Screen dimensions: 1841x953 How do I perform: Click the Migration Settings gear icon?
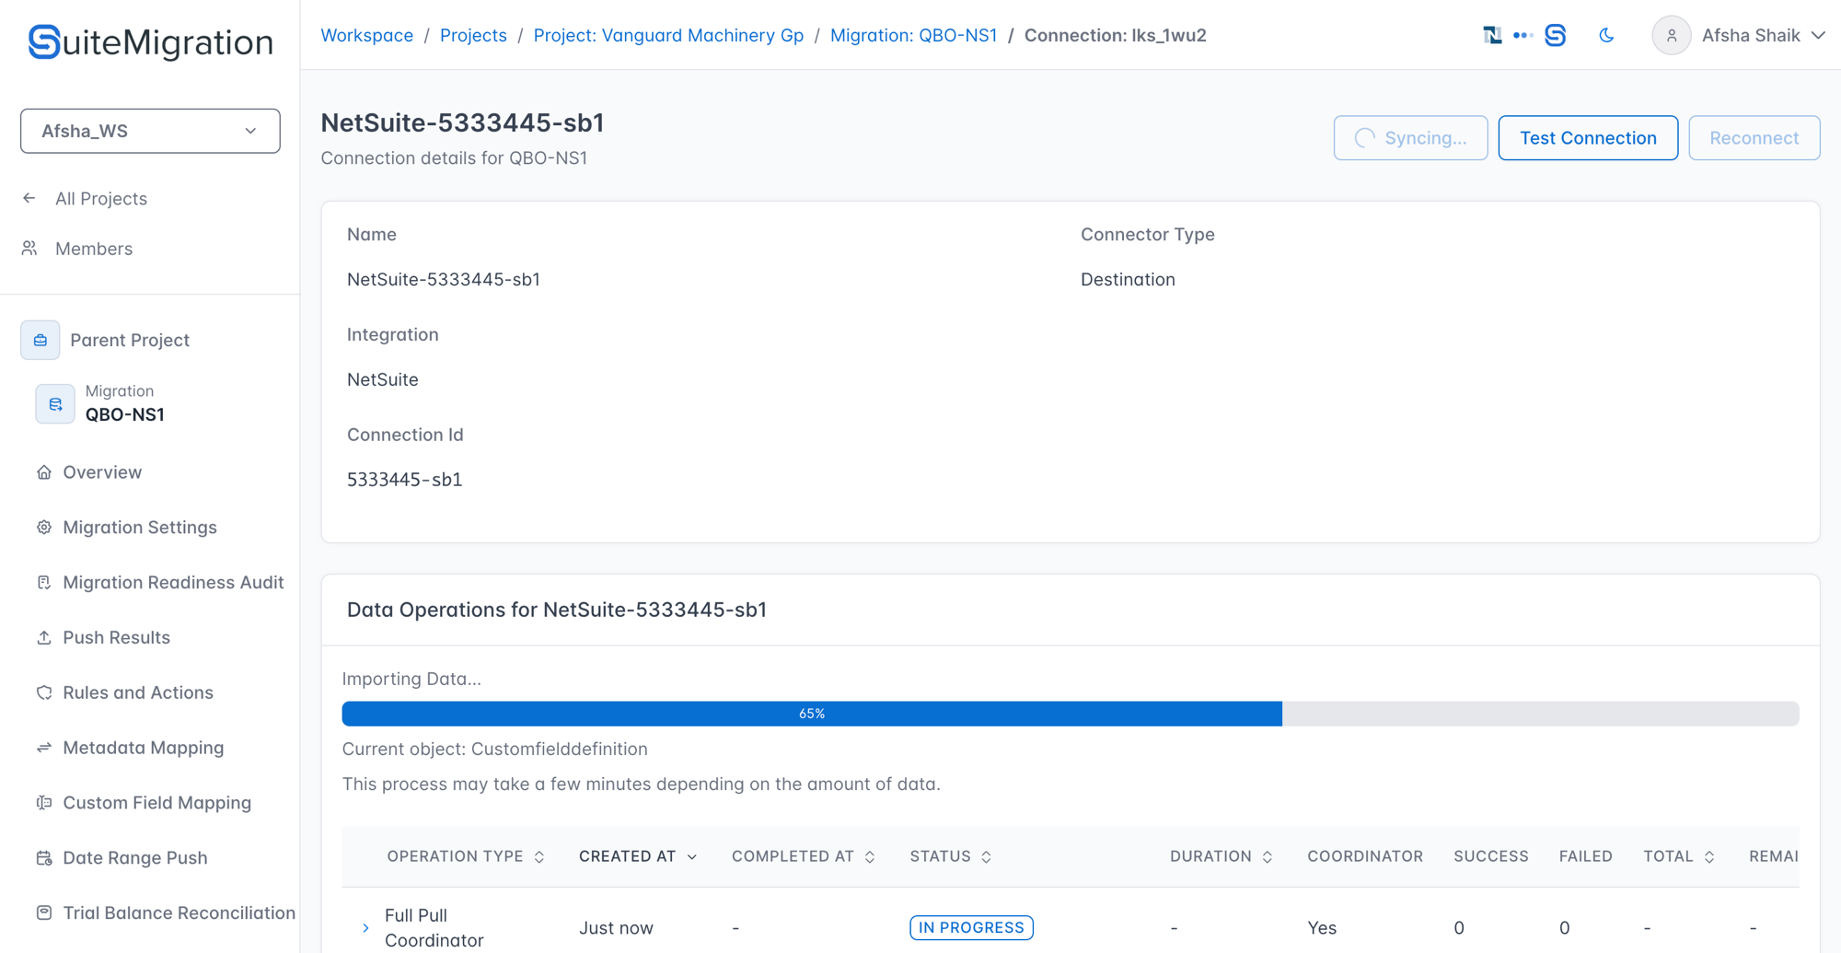pos(43,528)
